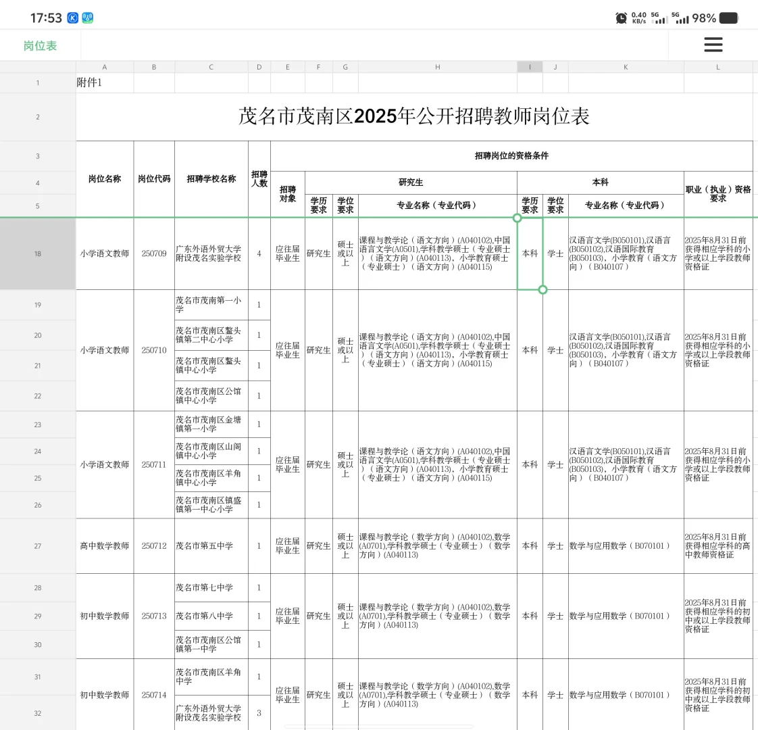Select highlighted column header I
This screenshot has width=758, height=730.
[x=530, y=67]
